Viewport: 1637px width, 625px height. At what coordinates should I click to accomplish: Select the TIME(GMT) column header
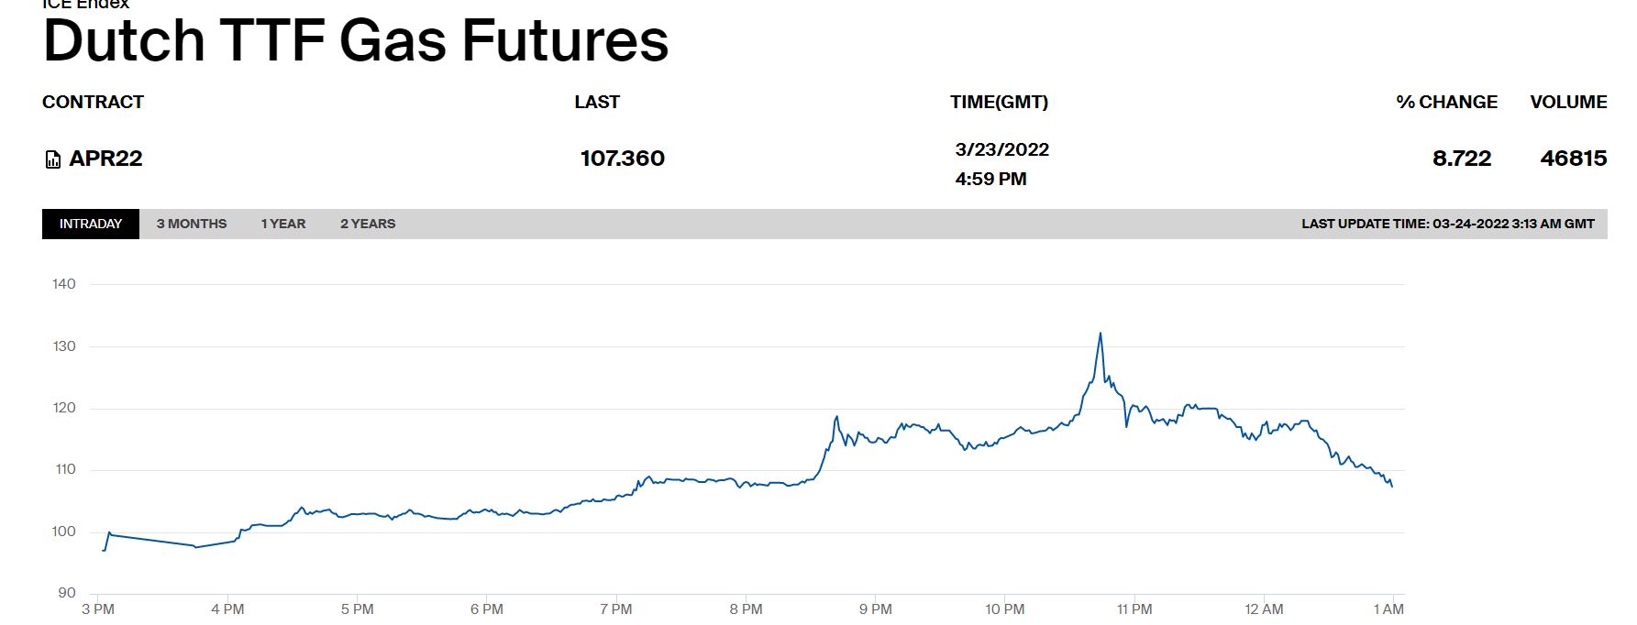click(x=999, y=102)
